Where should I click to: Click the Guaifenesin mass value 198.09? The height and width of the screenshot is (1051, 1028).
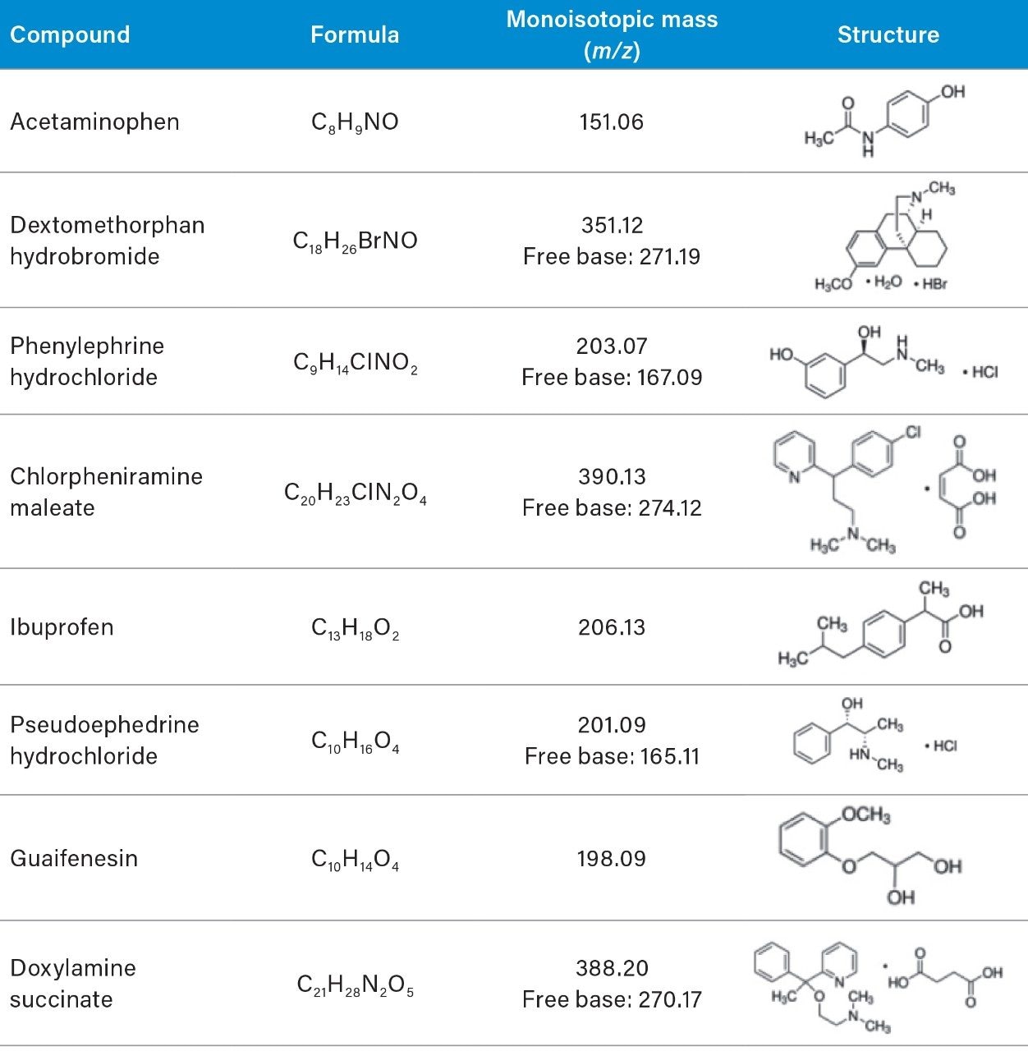point(612,859)
